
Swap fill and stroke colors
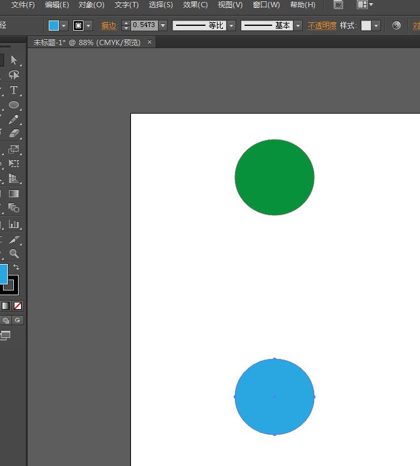(16, 267)
